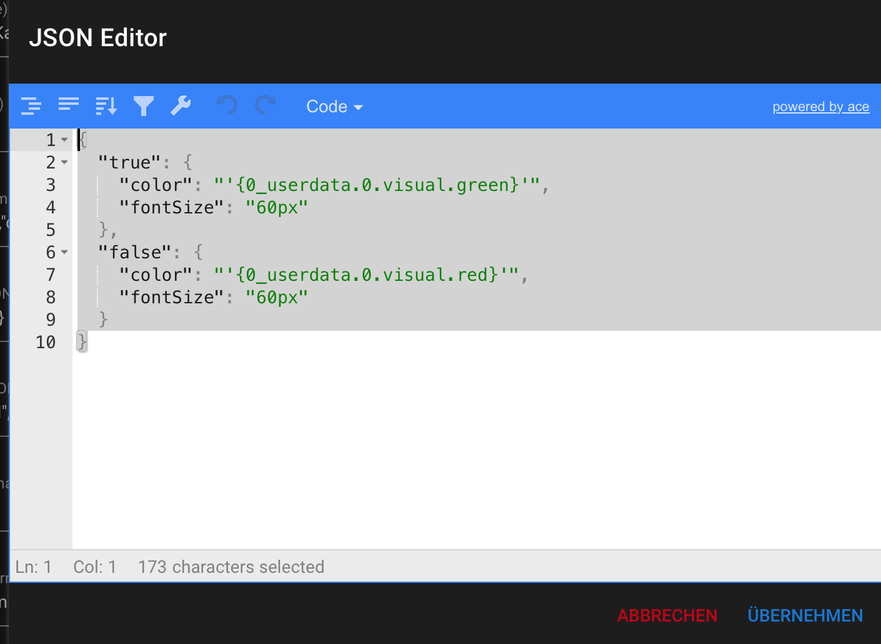Click the 'Col: 1' status indicator

[x=95, y=567]
